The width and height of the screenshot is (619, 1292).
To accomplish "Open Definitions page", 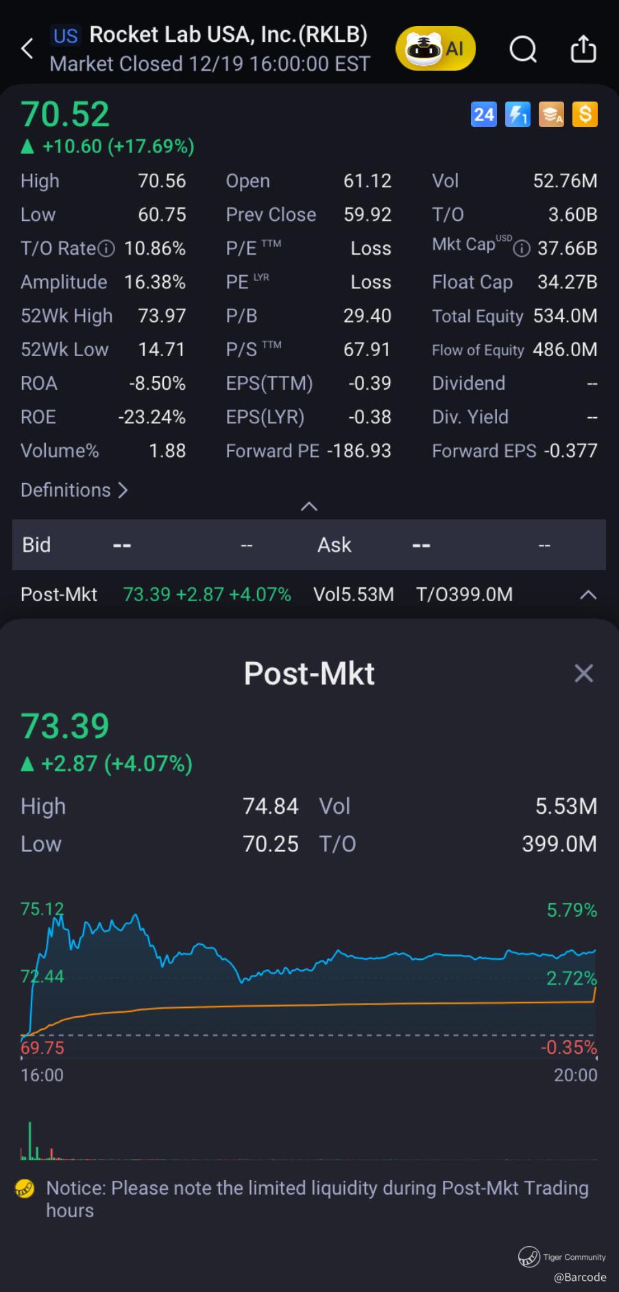I will pos(74,490).
